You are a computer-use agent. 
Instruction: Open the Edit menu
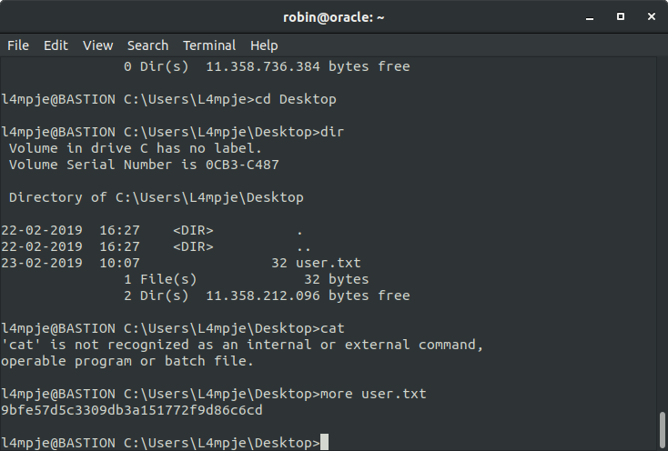(x=56, y=45)
